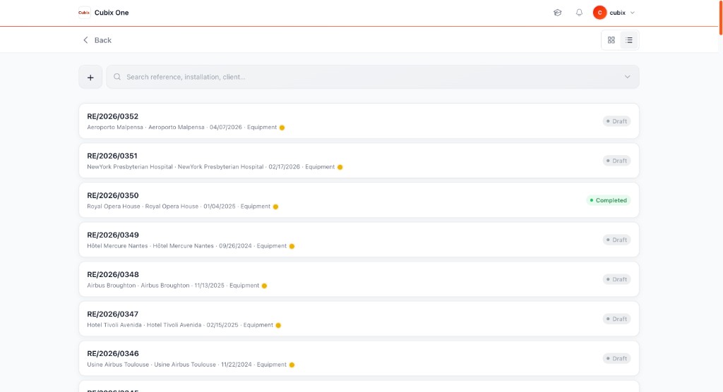This screenshot has height=392, width=723.
Task: Click the Draft badge on RE/2026/0349
Action: [x=616, y=240]
